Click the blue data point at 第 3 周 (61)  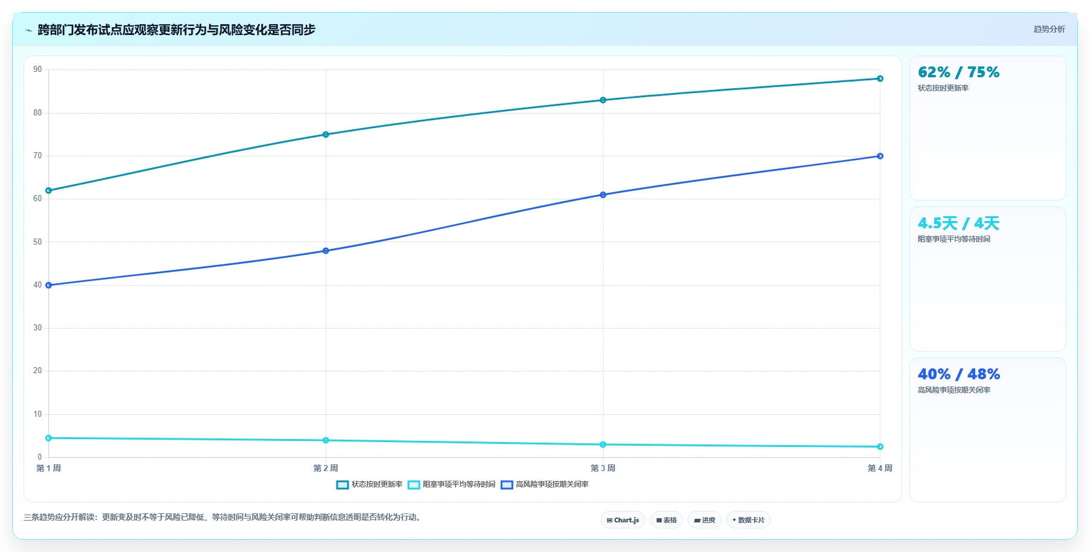coord(603,195)
